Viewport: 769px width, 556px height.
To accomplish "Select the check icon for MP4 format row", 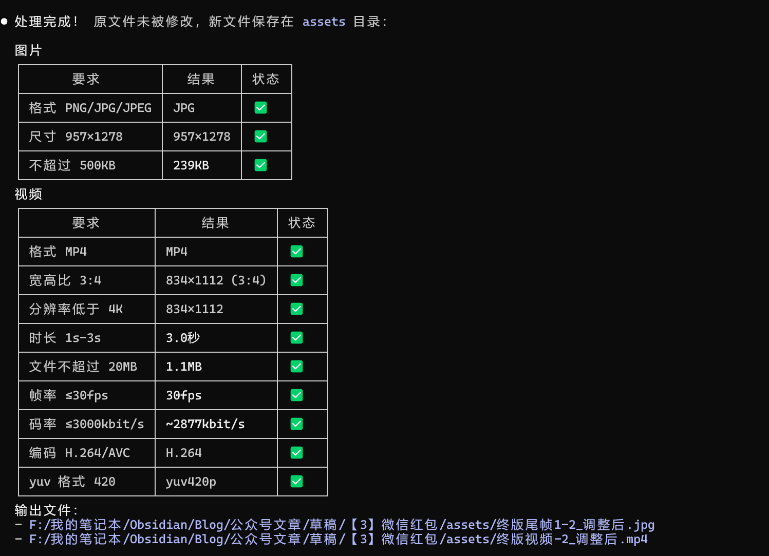I will point(296,252).
